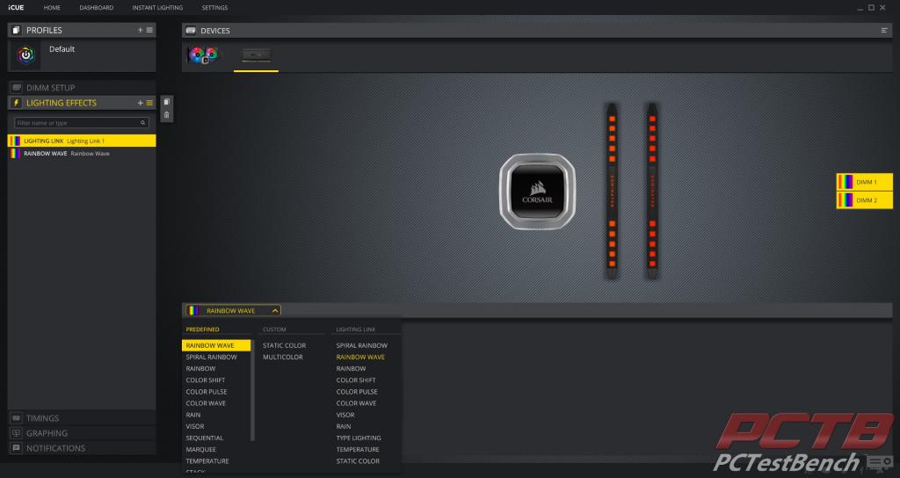Click the Default profile name
Image resolution: width=900 pixels, height=478 pixels.
coord(62,49)
